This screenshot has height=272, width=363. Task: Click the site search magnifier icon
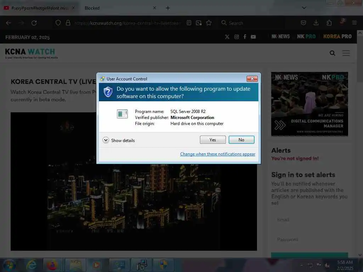coord(333,53)
